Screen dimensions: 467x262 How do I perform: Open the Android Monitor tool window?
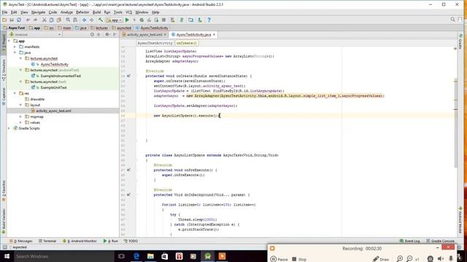pyautogui.click(x=80, y=241)
